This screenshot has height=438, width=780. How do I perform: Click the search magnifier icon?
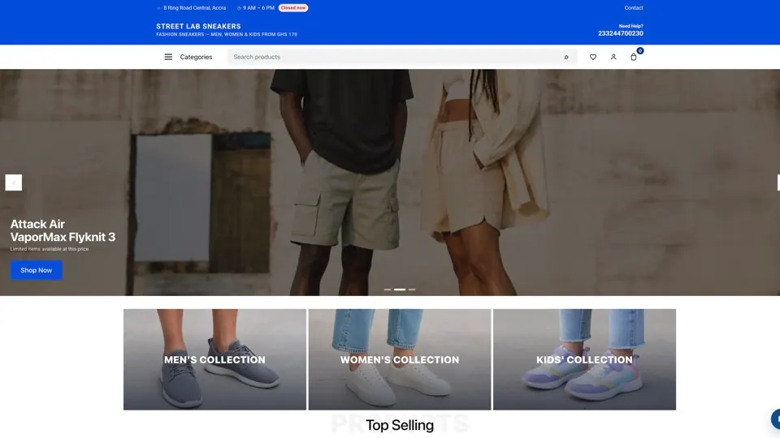(x=566, y=57)
